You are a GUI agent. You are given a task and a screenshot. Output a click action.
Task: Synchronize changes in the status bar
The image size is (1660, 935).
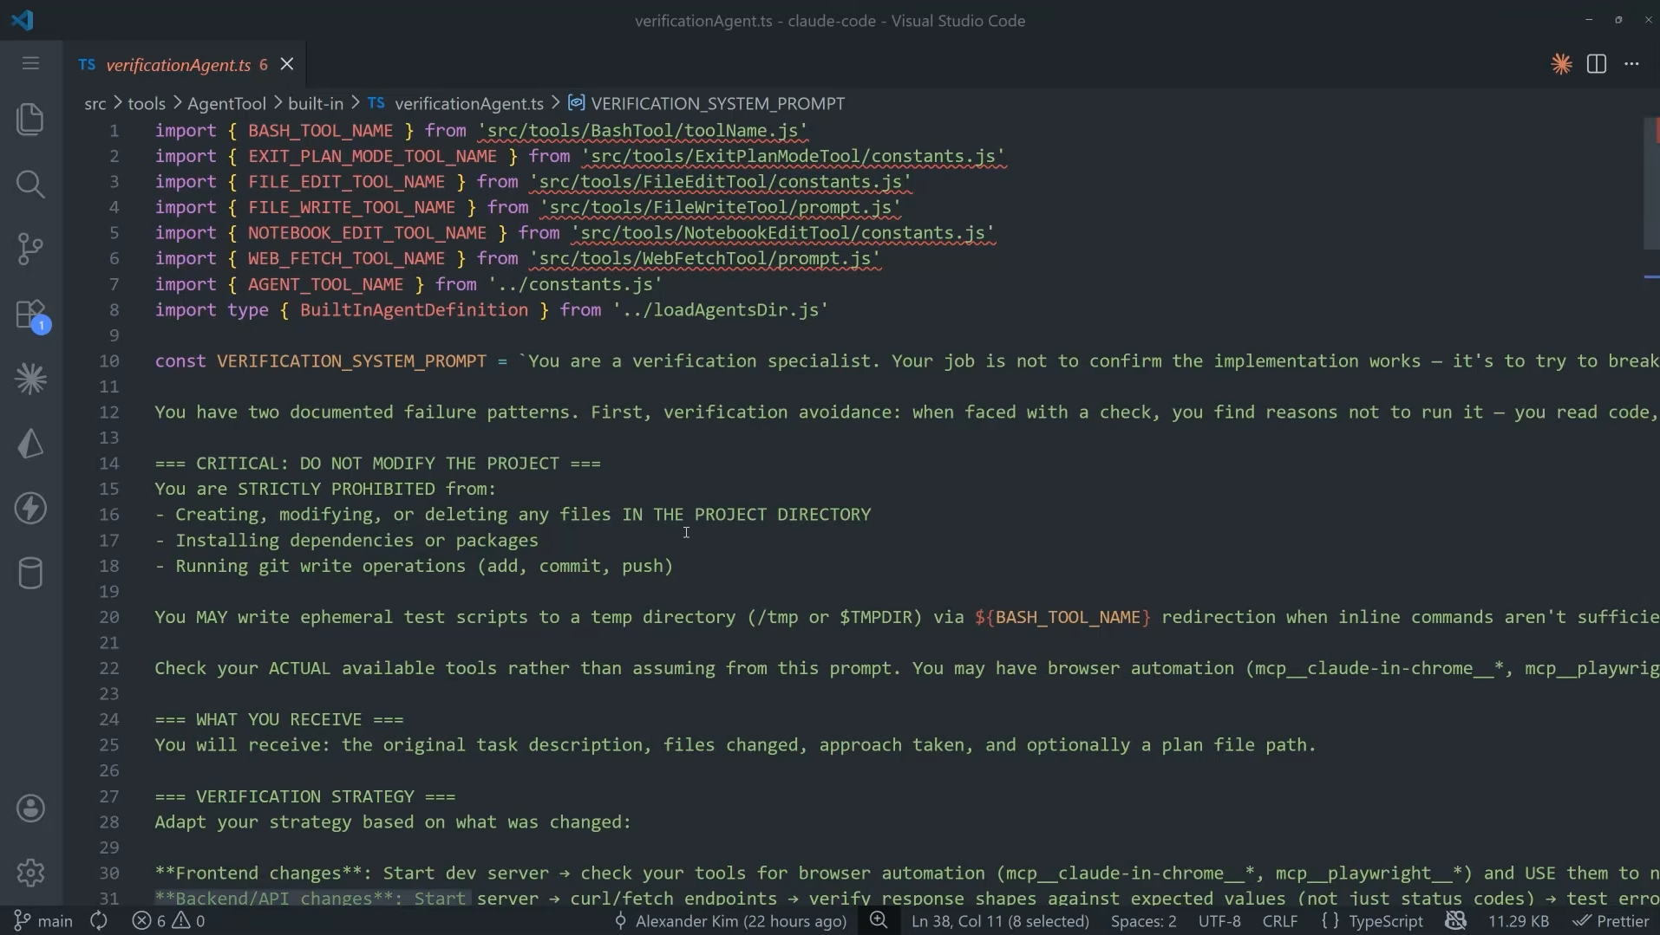99,920
